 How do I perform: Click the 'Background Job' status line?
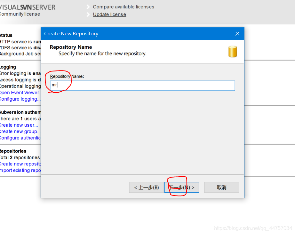20,54
